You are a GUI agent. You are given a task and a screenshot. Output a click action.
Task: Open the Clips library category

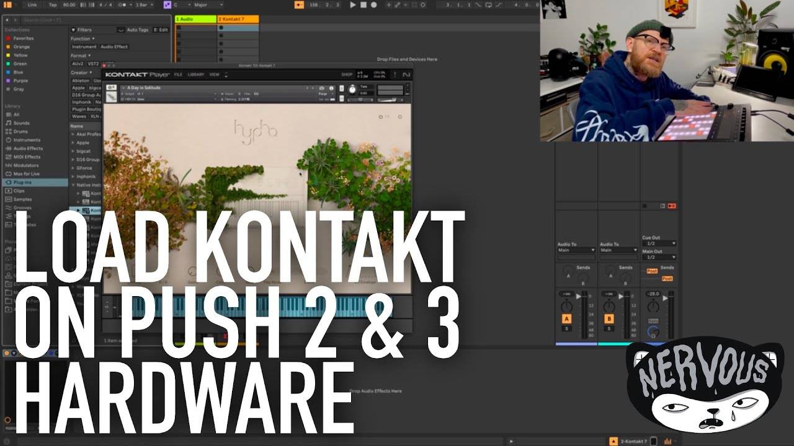pyautogui.click(x=19, y=191)
